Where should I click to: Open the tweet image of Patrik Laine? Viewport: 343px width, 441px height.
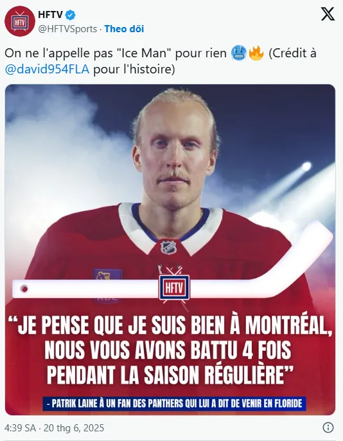pyautogui.click(x=170, y=250)
